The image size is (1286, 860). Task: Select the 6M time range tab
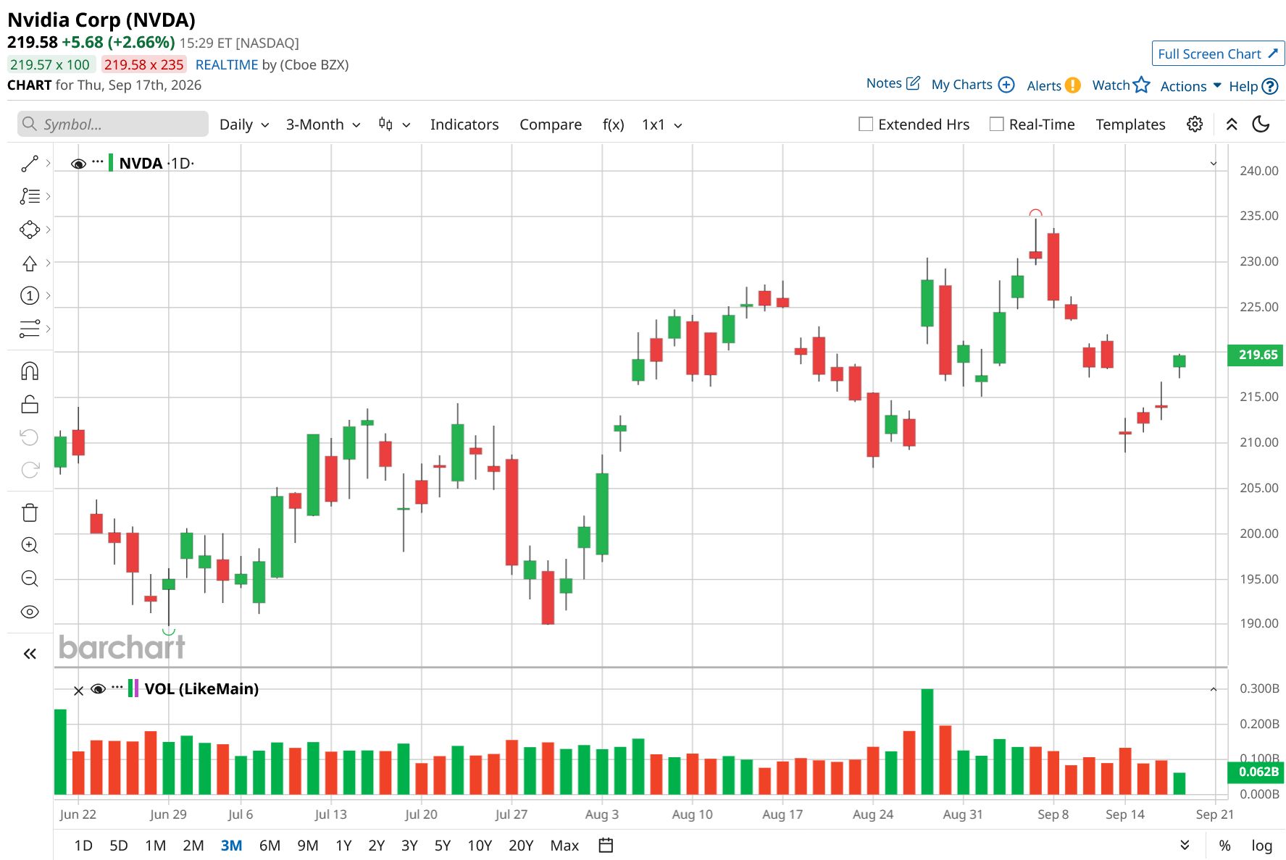(x=270, y=846)
